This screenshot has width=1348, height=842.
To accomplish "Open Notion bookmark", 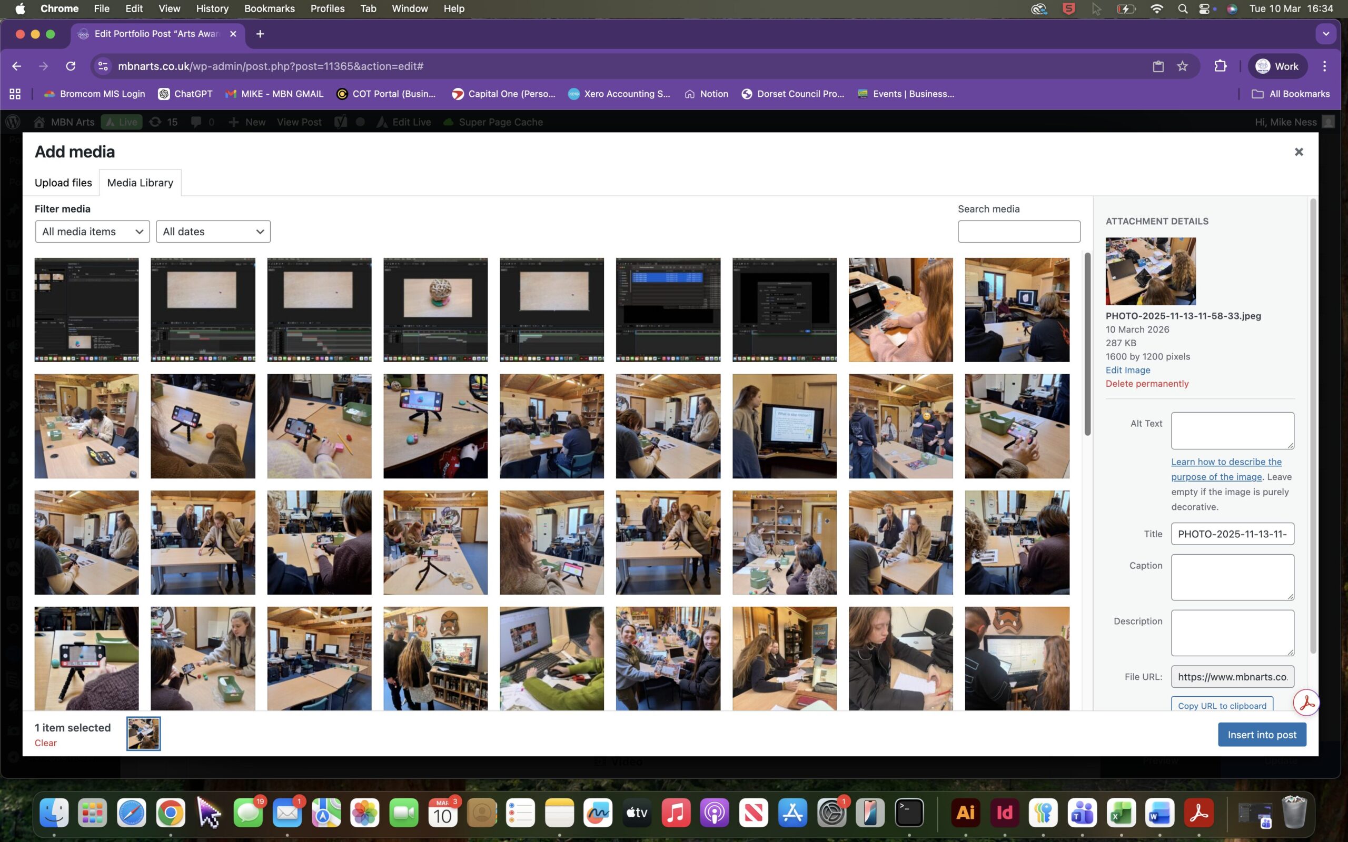I will click(706, 94).
